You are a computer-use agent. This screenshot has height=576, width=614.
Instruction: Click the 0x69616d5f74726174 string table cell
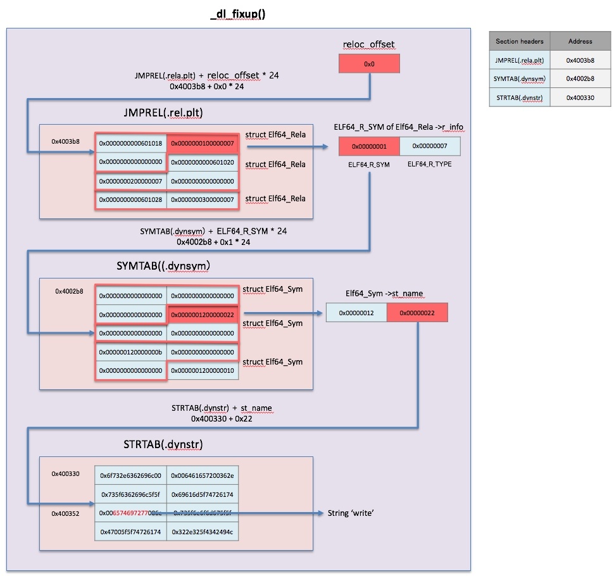pyautogui.click(x=203, y=494)
